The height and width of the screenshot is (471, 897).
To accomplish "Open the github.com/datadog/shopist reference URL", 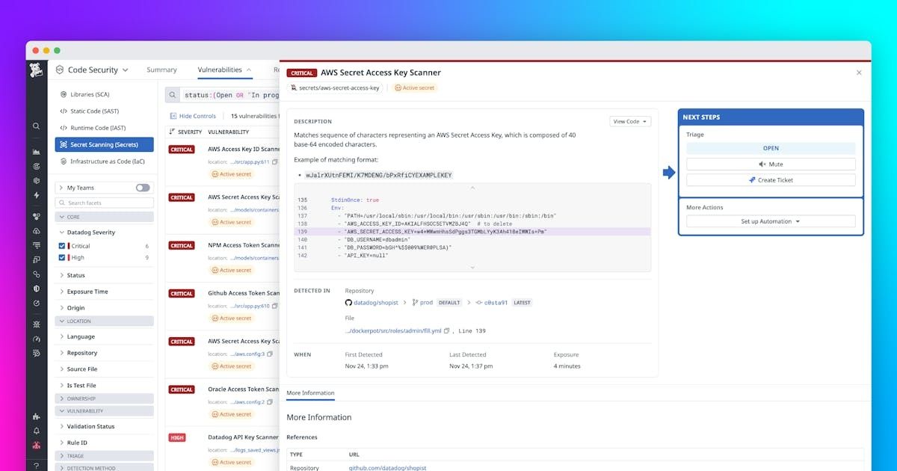I will tap(387, 468).
